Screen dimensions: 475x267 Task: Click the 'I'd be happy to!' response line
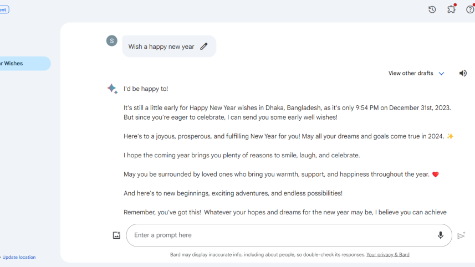point(146,89)
